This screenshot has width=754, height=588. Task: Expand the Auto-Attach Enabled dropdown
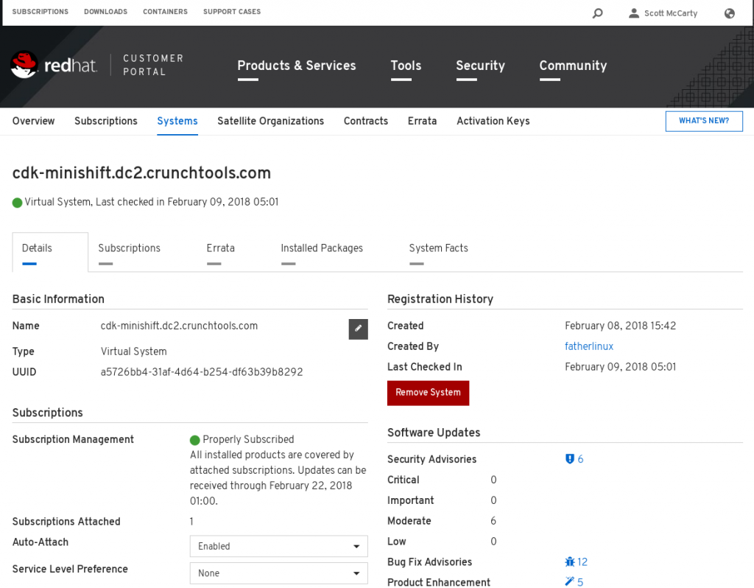tap(278, 546)
